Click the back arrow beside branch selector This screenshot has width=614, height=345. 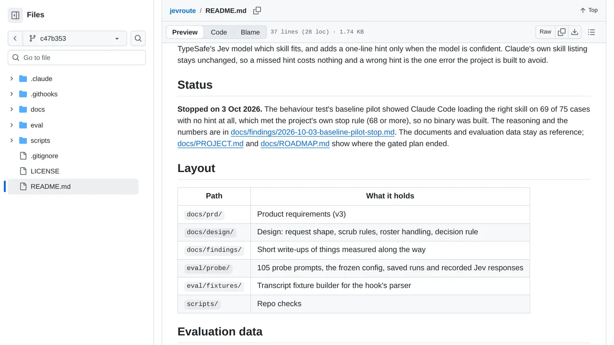tap(15, 38)
